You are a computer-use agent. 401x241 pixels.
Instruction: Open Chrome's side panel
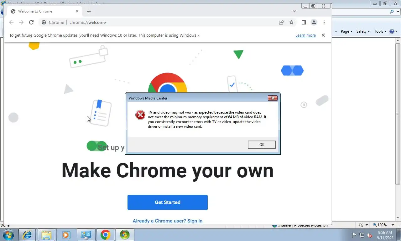304,22
